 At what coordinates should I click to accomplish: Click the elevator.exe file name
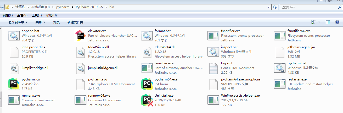(x=97, y=31)
